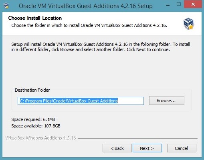Click the window title 'Oracle VM VirtualBox Guest Additions 4.2.16 Setup'
204x160 pixels.
(86, 6)
